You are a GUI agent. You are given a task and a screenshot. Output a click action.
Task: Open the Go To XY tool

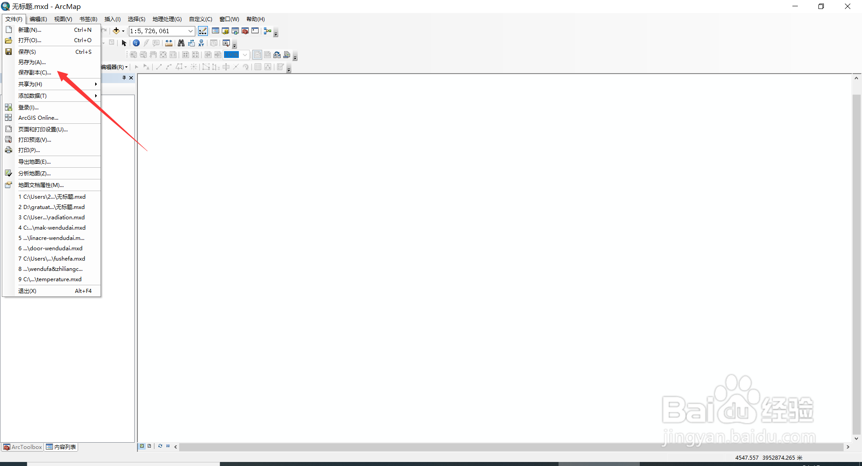click(201, 43)
